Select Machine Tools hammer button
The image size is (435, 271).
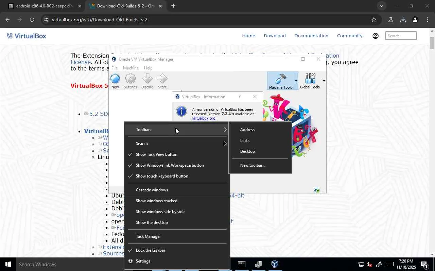tap(280, 81)
